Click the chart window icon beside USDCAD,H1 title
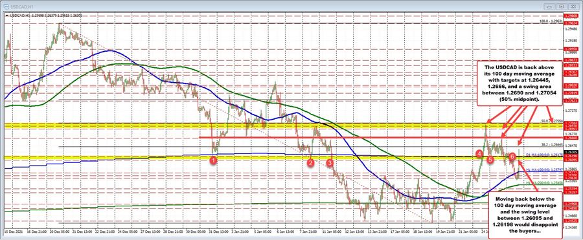 click(x=6, y=6)
